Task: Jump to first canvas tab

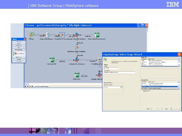Action: (26, 86)
